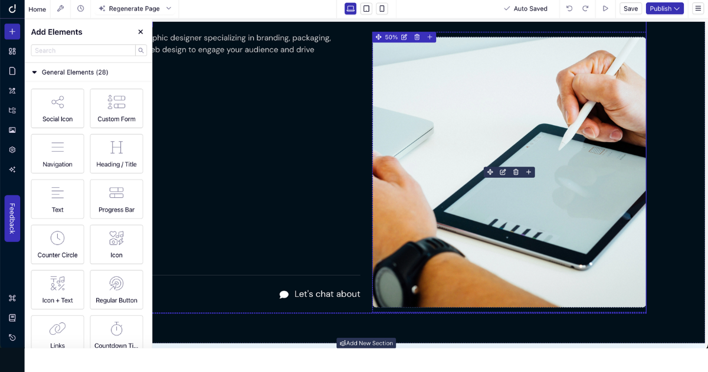Select the Heading / Title element

coord(116,154)
